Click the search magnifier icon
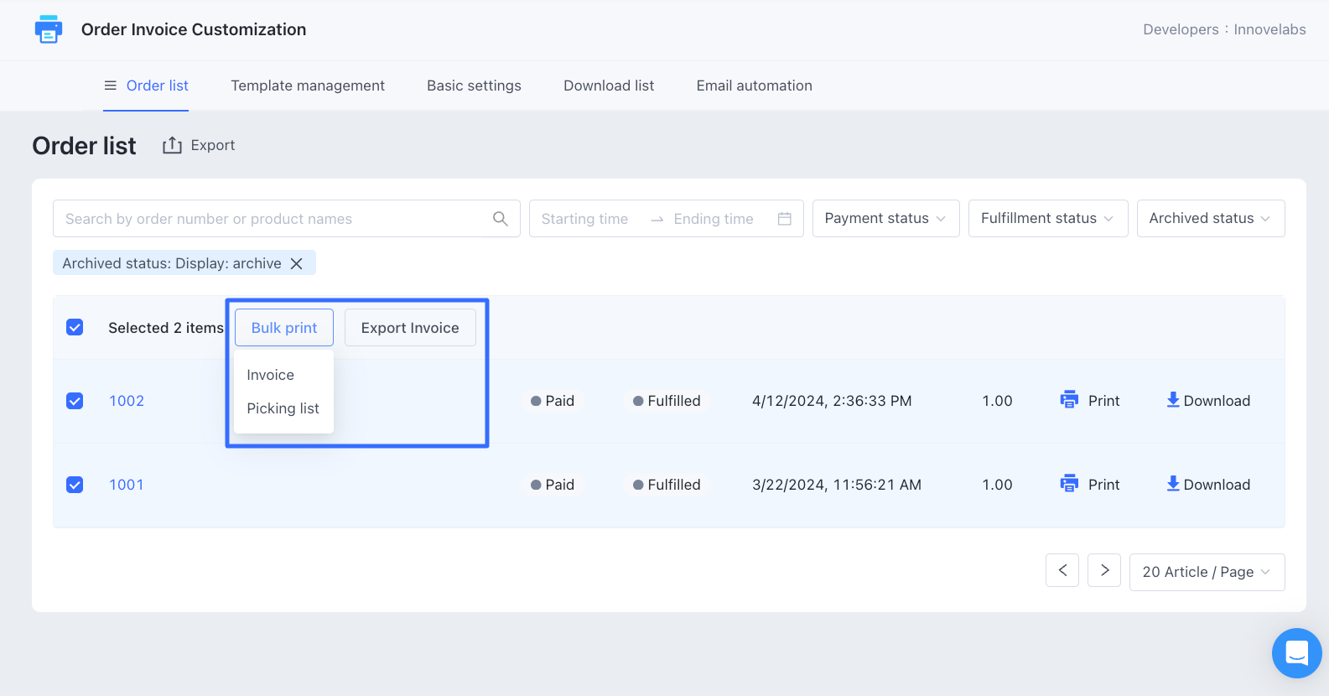This screenshot has height=696, width=1329. [501, 219]
